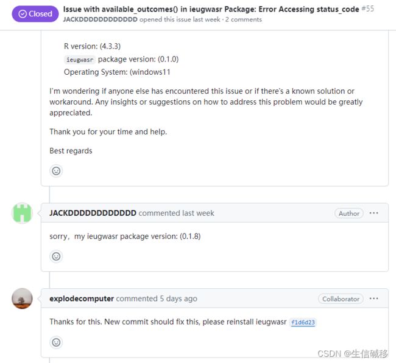Image resolution: width=396 pixels, height=363 pixels.
Task: Click the JACKDDDDDDDDDDDD name under the issue title
Action: tap(101, 19)
